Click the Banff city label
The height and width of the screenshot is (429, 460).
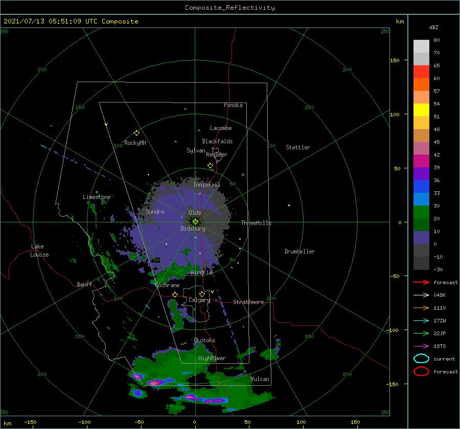tap(84, 284)
